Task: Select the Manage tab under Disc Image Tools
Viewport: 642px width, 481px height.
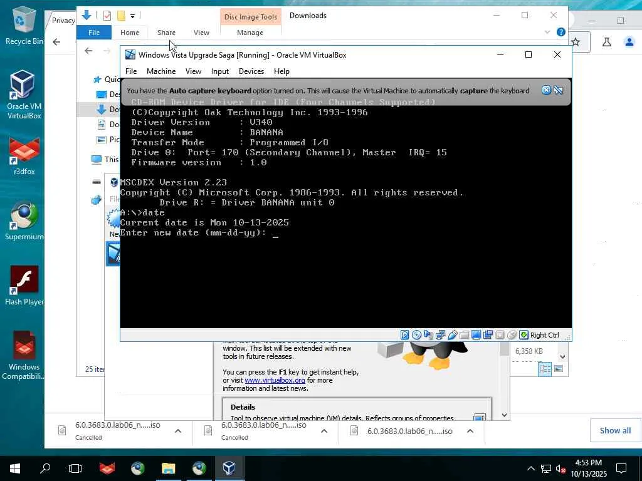Action: 250,33
